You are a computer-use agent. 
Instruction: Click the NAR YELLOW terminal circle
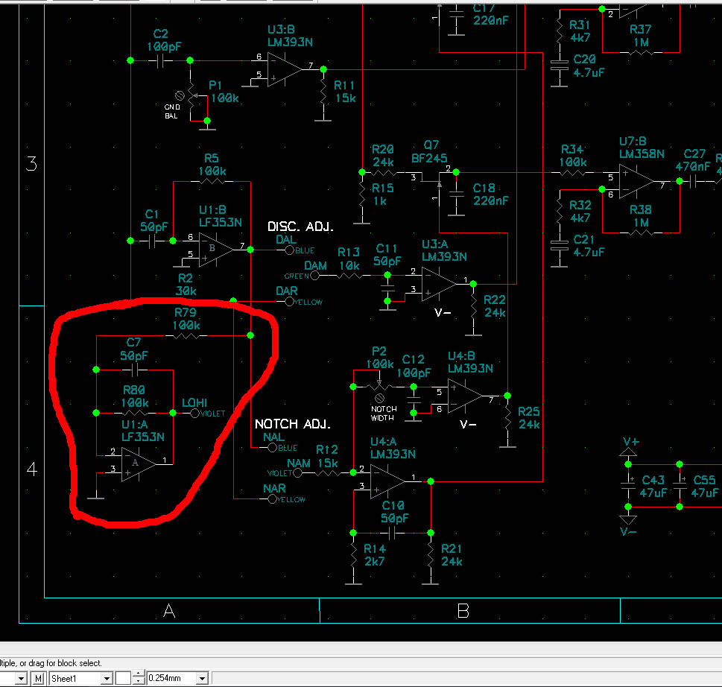[272, 498]
